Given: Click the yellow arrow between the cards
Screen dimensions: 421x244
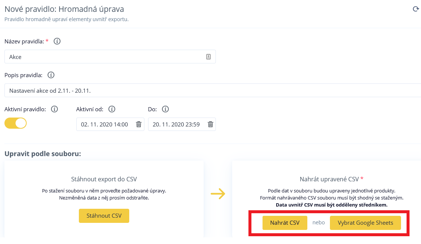Looking at the screenshot, I should tap(218, 194).
